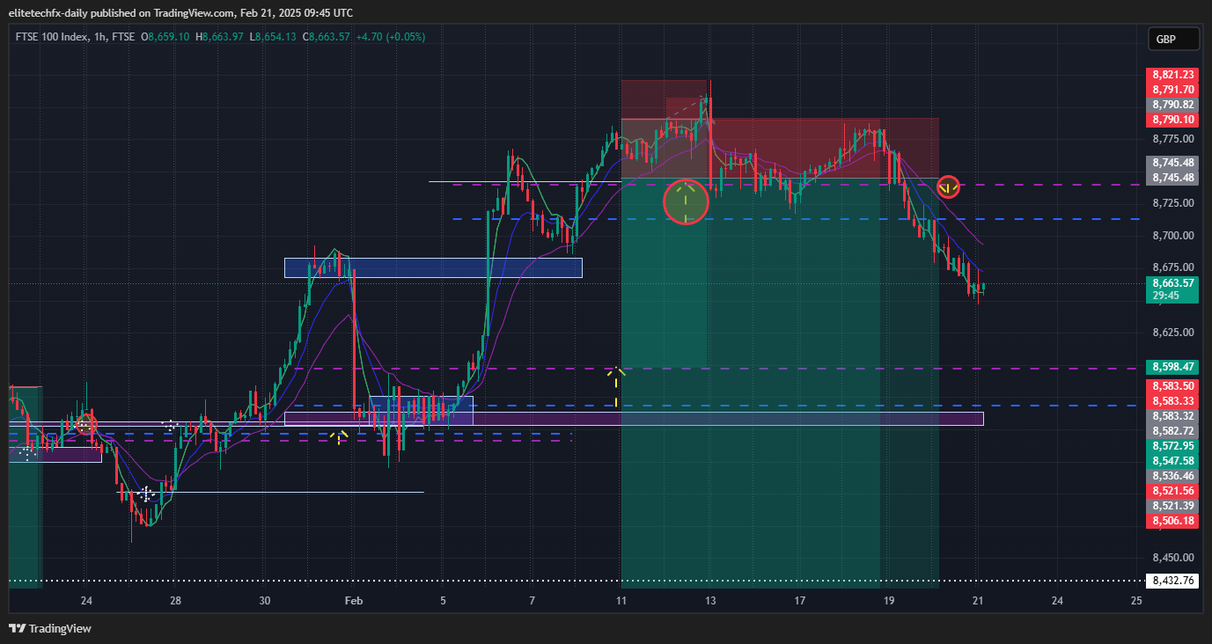Image resolution: width=1212 pixels, height=644 pixels.
Task: Click the 8,450.00 price scale value
Action: click(1172, 558)
